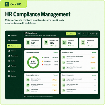
Task: Select the Data Privacy Training row text
Action: pos(36,79)
